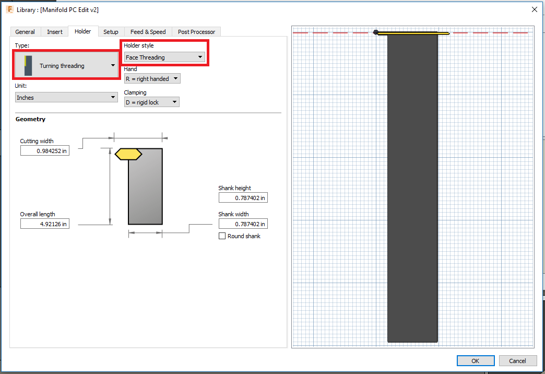Open the Clamping dropdown showing rigid lock
The height and width of the screenshot is (374, 545).
(174, 102)
